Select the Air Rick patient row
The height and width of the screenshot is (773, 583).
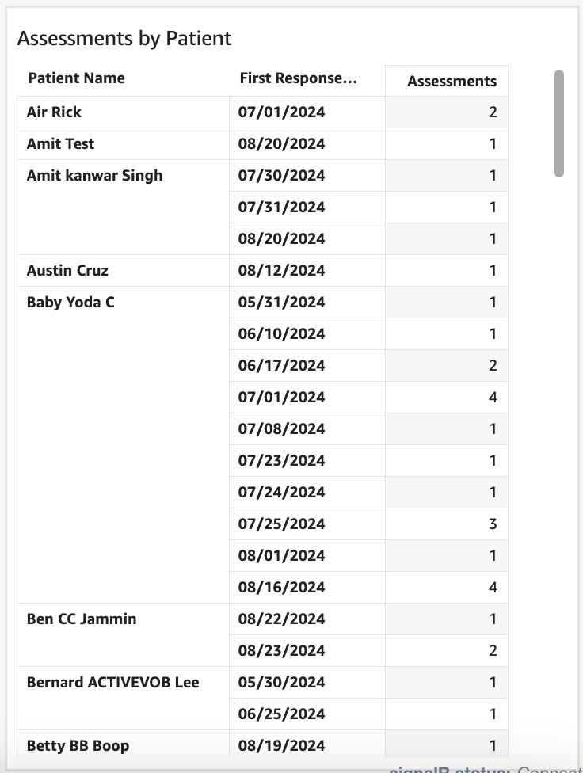[54, 112]
